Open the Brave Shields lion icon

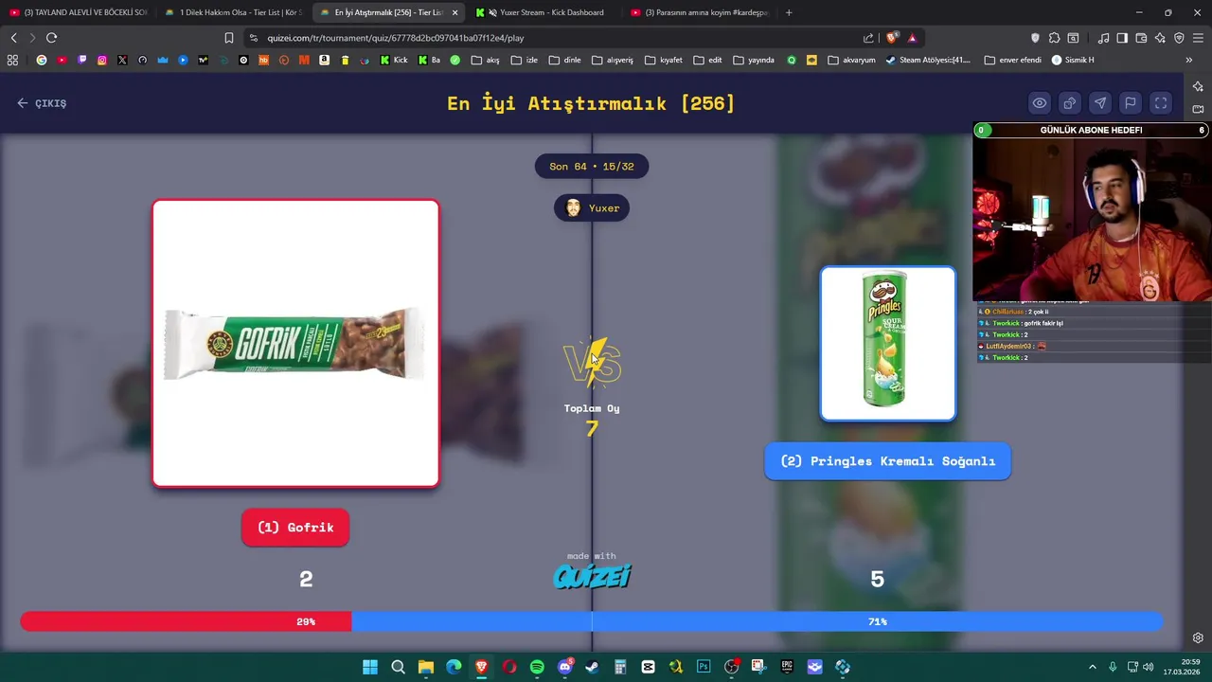[x=892, y=38]
